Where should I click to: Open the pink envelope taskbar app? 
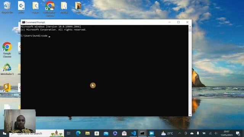124,133
